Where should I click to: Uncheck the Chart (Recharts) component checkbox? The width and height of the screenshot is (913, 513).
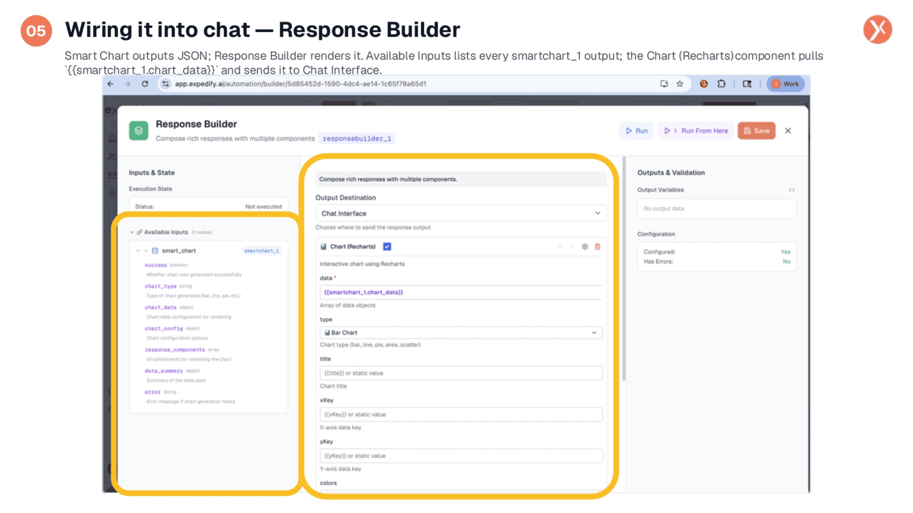pyautogui.click(x=387, y=247)
